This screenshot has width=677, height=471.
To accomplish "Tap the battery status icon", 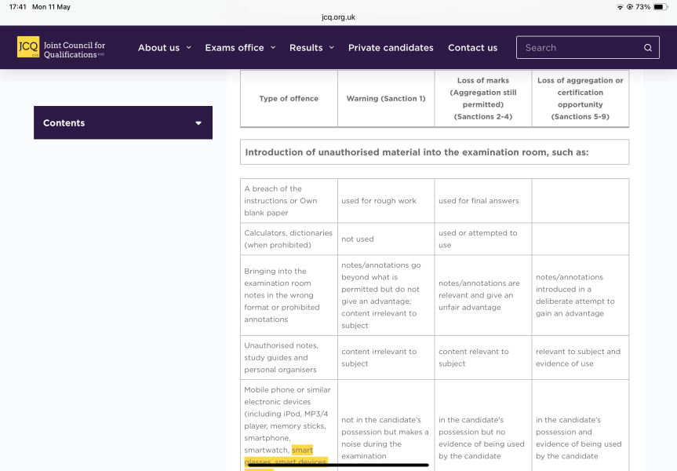I will 661,7.
